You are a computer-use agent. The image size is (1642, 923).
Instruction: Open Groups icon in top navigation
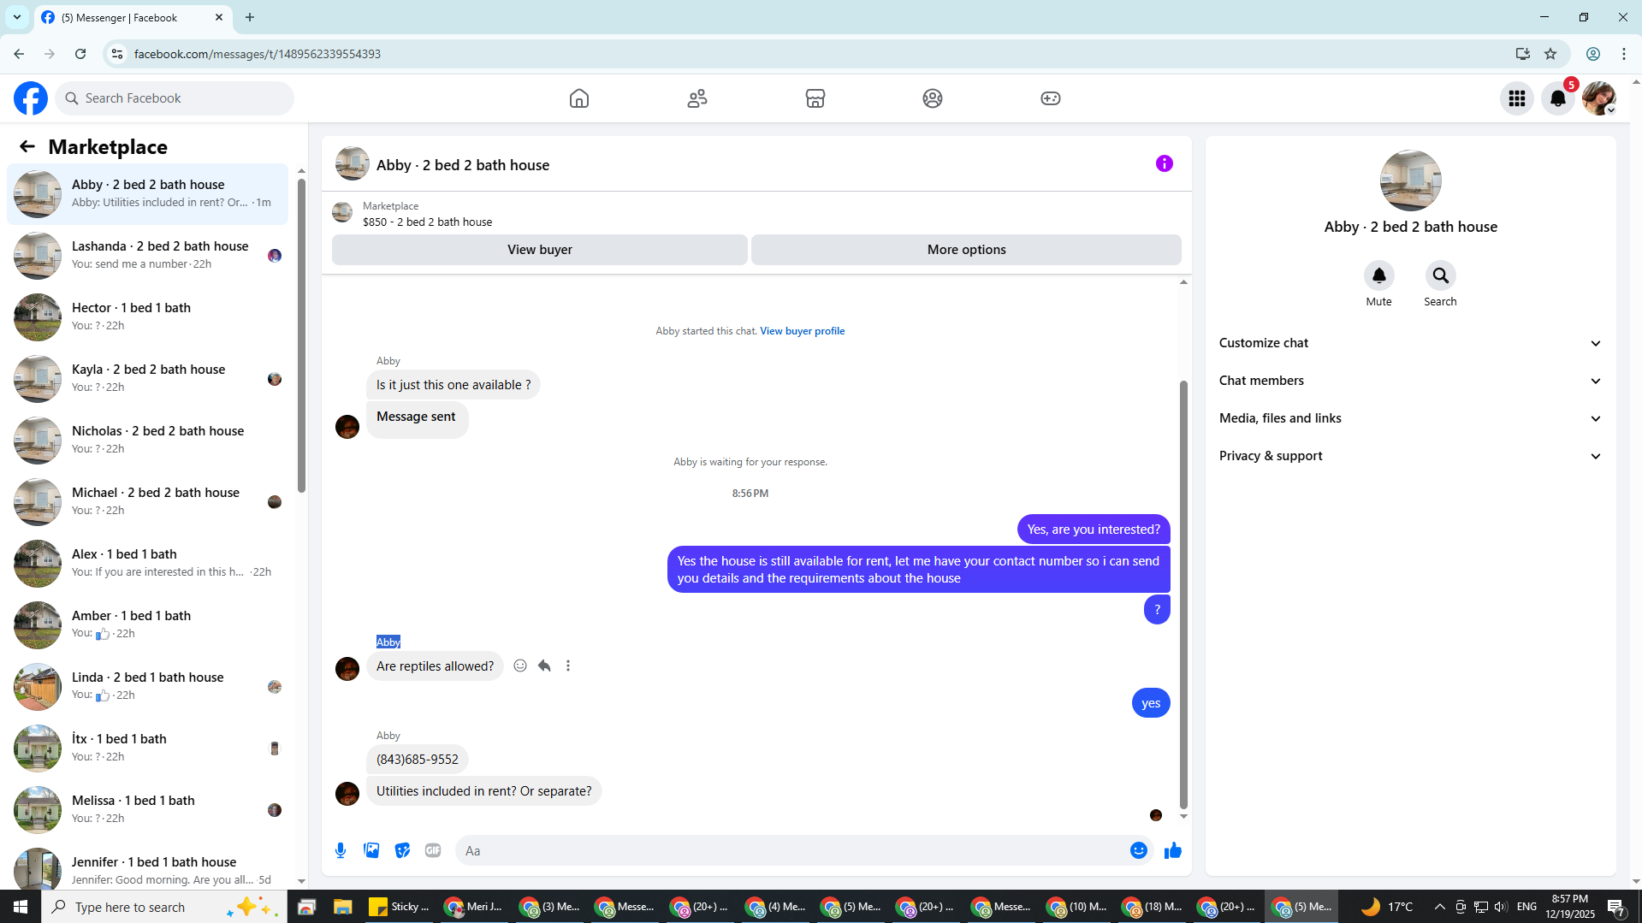tap(933, 98)
